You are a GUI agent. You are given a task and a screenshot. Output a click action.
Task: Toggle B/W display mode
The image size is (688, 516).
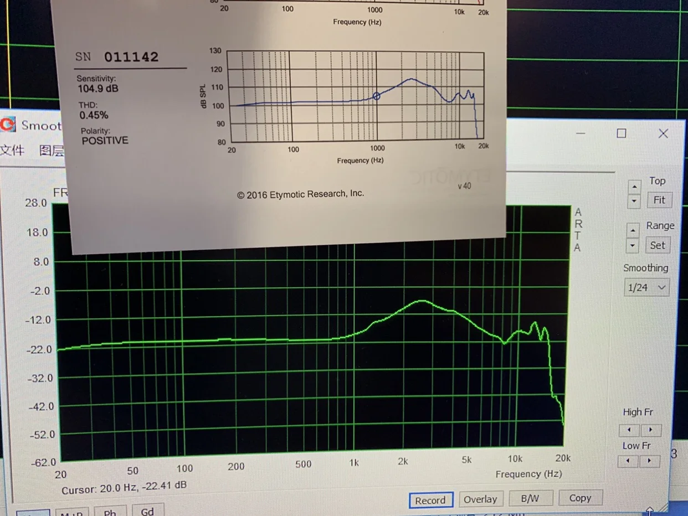pos(530,498)
